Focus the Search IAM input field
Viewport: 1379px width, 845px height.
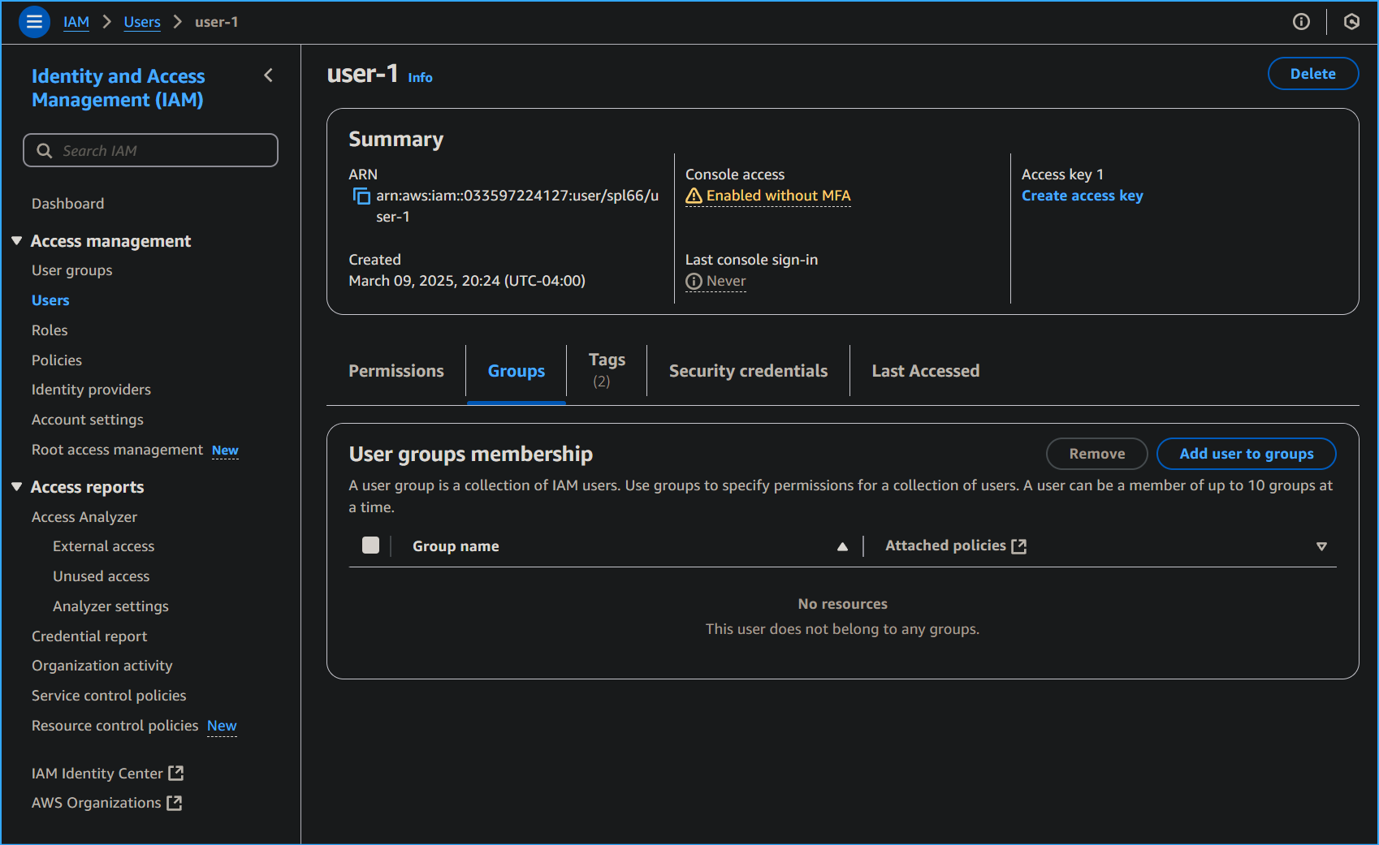click(x=151, y=151)
